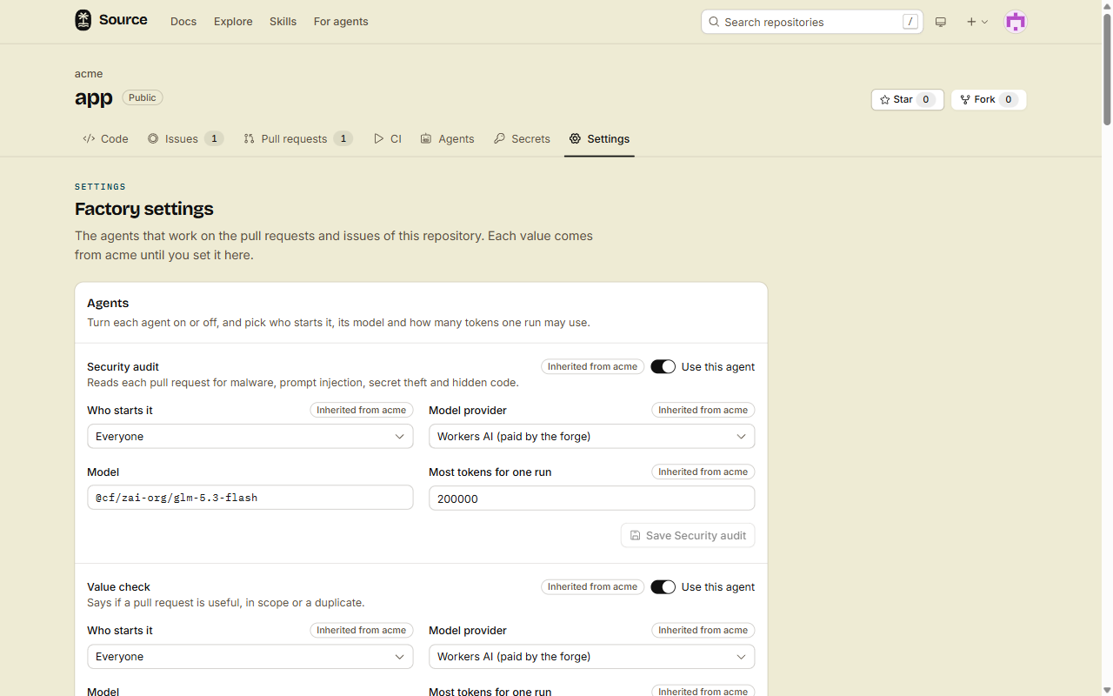The height and width of the screenshot is (696, 1113).
Task: Expand Value check Model provider dropdown
Action: coord(591,657)
